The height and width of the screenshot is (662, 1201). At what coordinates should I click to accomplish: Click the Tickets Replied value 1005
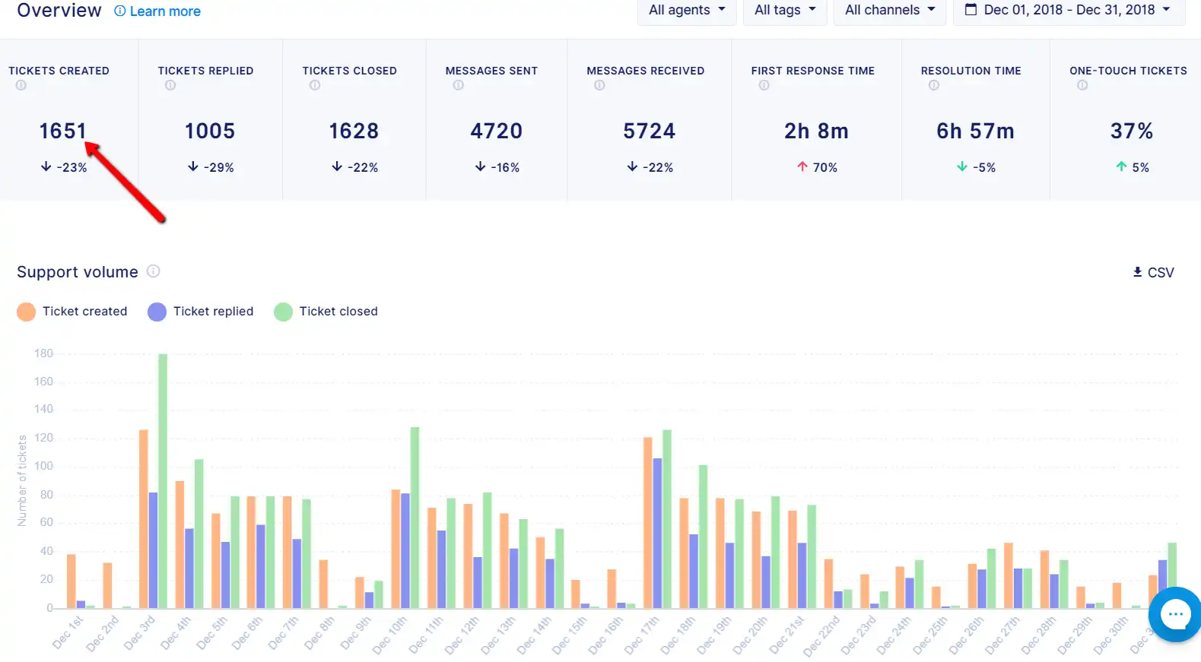(x=210, y=131)
